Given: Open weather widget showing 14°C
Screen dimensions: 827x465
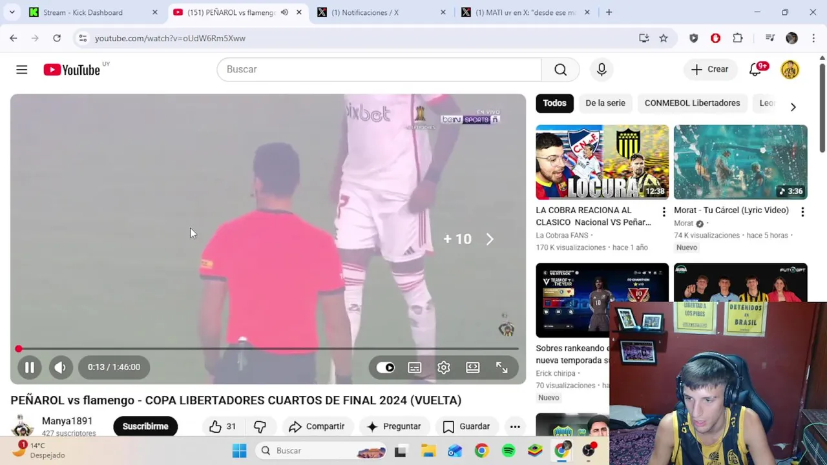Looking at the screenshot, I should [40, 450].
